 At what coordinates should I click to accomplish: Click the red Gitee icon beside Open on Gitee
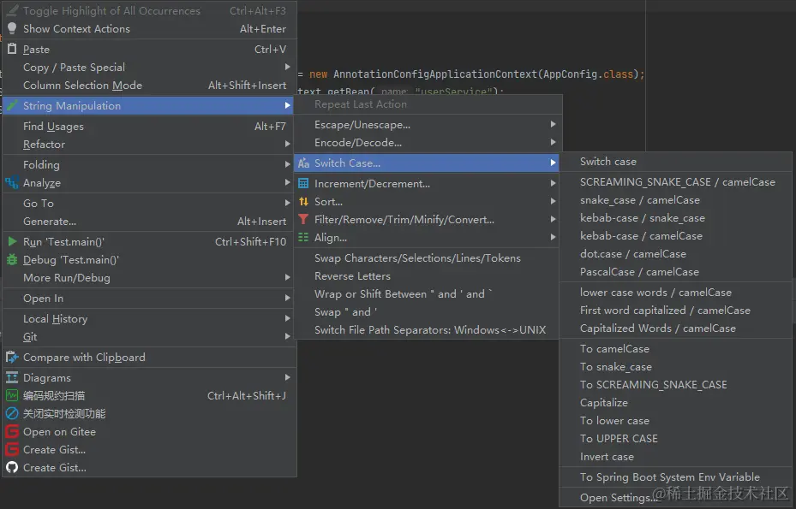12,432
